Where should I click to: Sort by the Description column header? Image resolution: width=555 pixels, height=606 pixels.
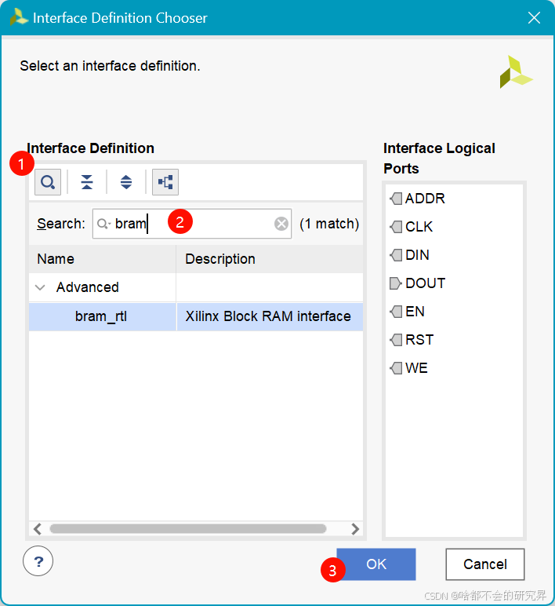point(270,259)
